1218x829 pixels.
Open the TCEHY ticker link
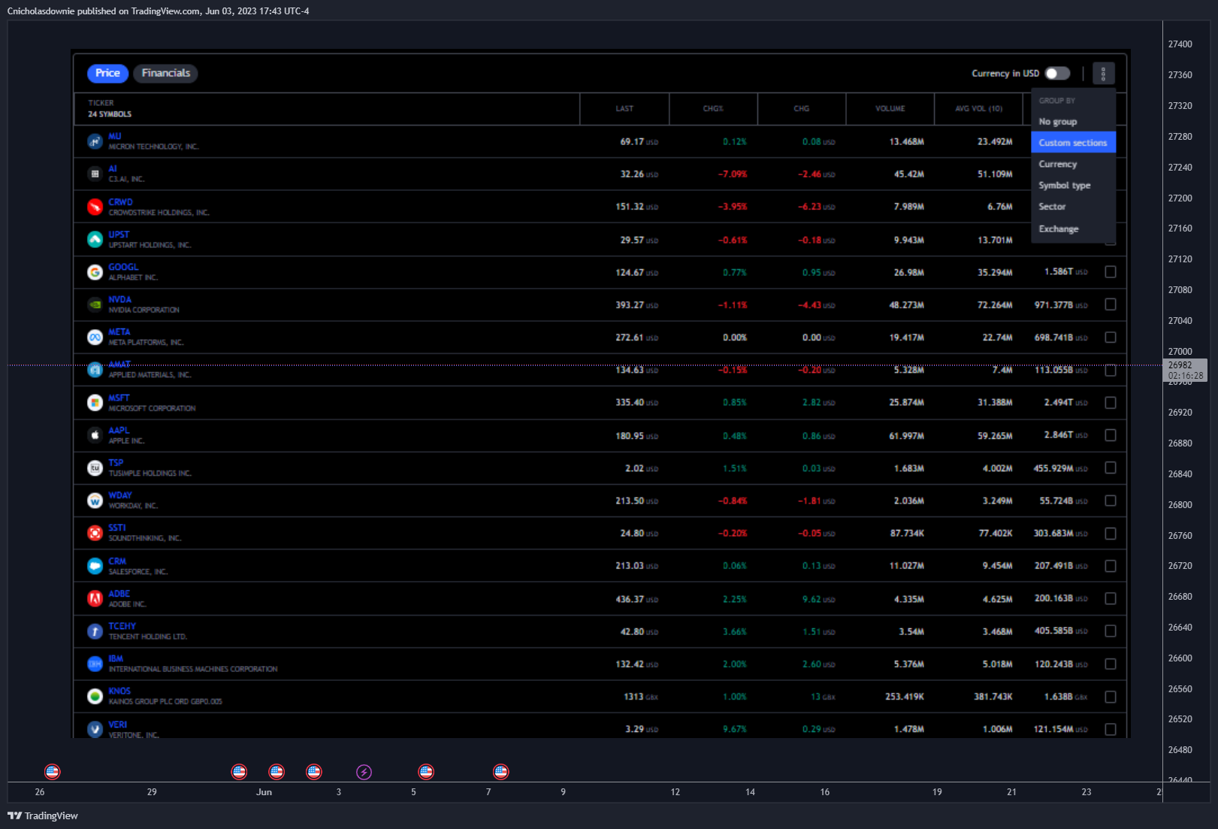pos(122,626)
